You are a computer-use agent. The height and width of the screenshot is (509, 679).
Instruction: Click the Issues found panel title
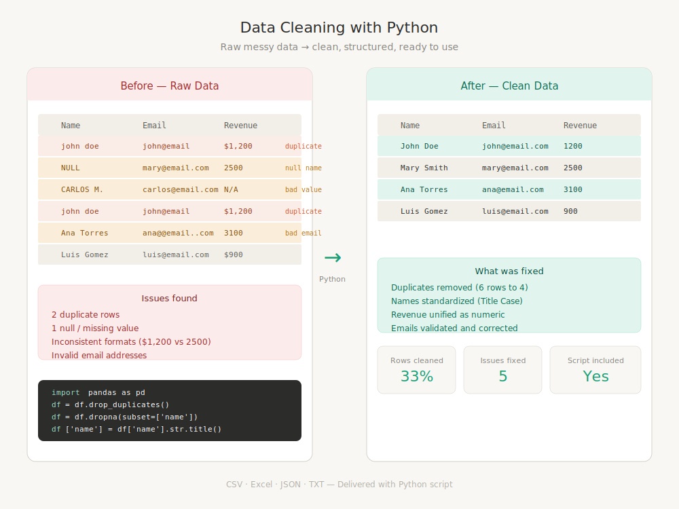coord(169,298)
